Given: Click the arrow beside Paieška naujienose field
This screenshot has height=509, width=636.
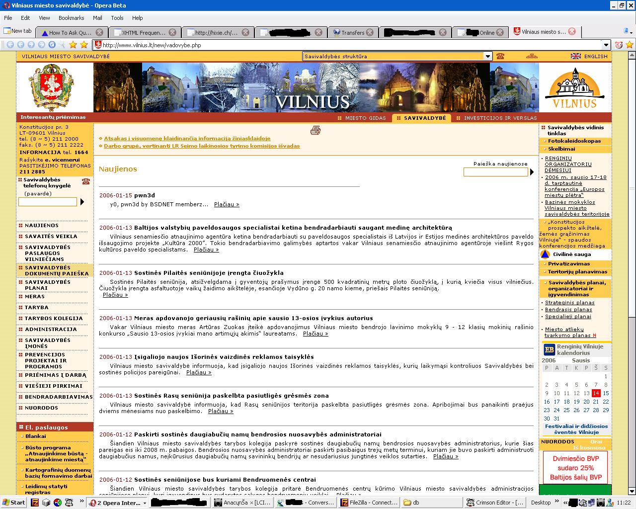Looking at the screenshot, I should [x=532, y=172].
